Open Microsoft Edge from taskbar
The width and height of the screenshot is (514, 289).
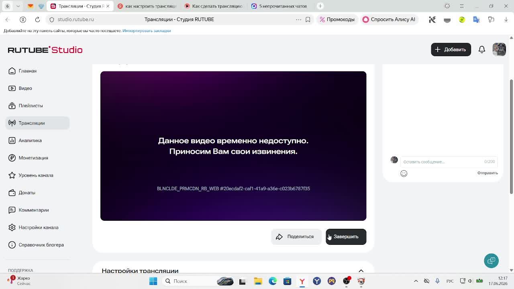[x=273, y=281]
